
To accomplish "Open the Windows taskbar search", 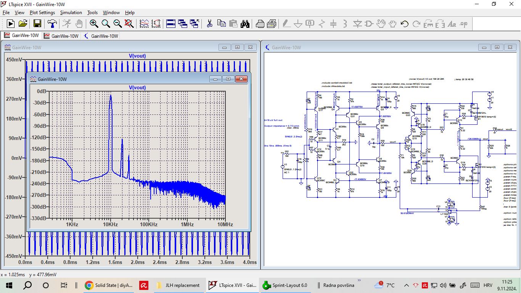I will click(27, 285).
